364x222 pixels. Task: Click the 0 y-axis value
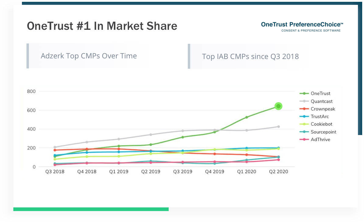point(34,167)
